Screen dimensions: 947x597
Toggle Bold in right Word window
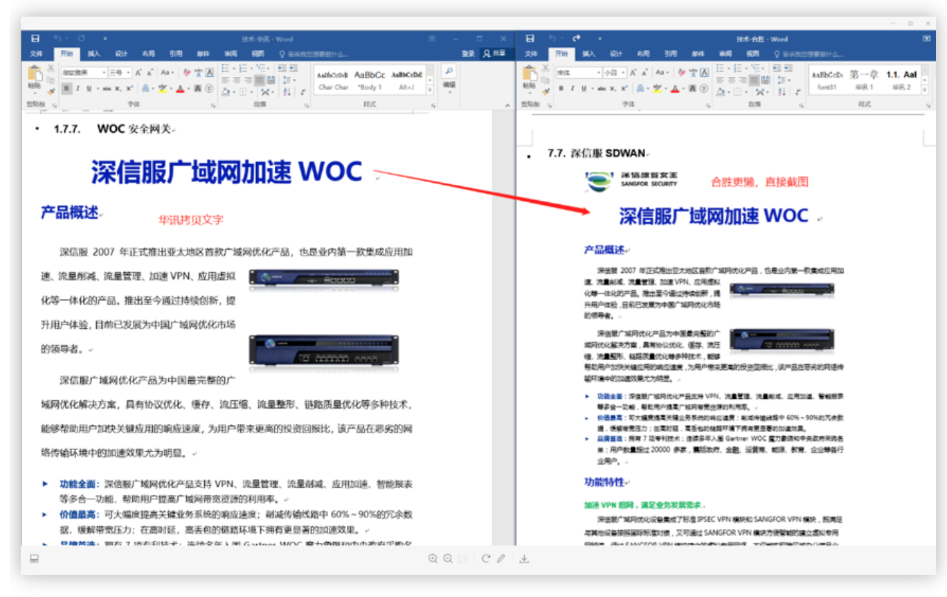561,89
